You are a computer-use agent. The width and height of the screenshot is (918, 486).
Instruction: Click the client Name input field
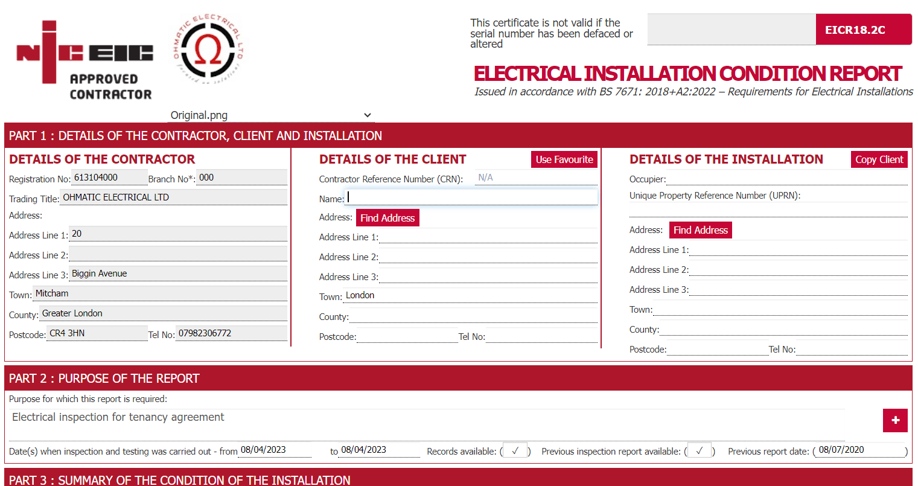click(471, 197)
